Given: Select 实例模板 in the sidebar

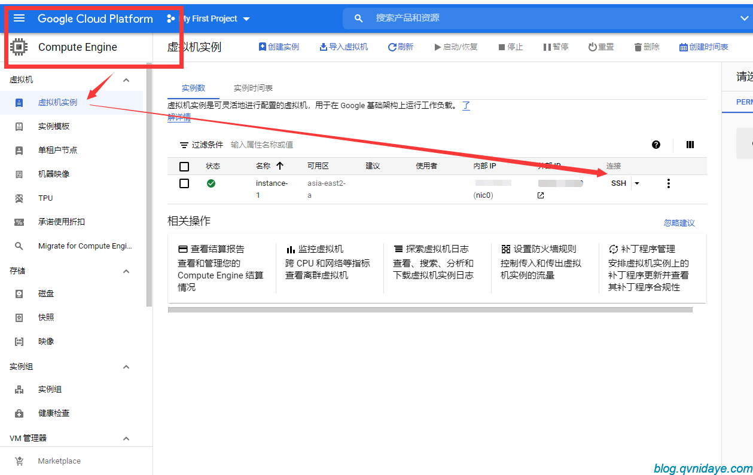Looking at the screenshot, I should 72,126.
